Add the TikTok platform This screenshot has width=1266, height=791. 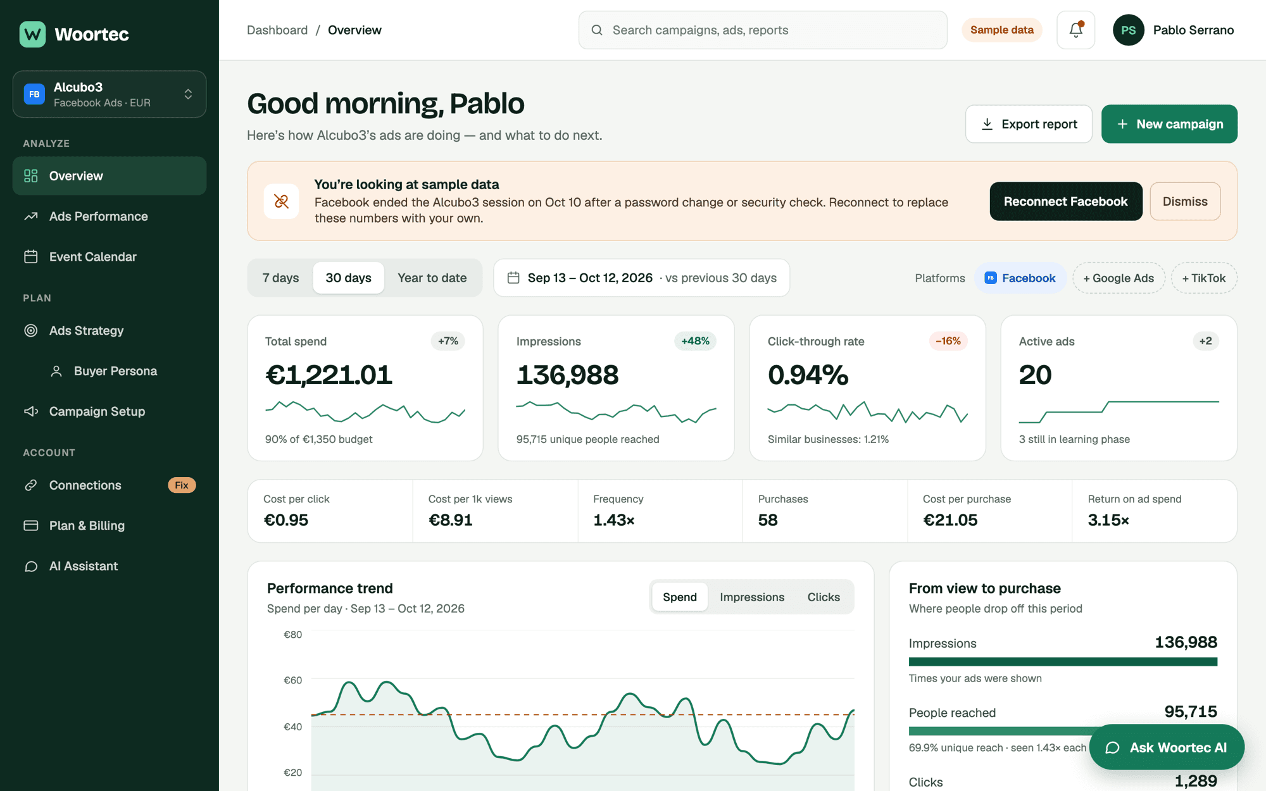(1204, 278)
